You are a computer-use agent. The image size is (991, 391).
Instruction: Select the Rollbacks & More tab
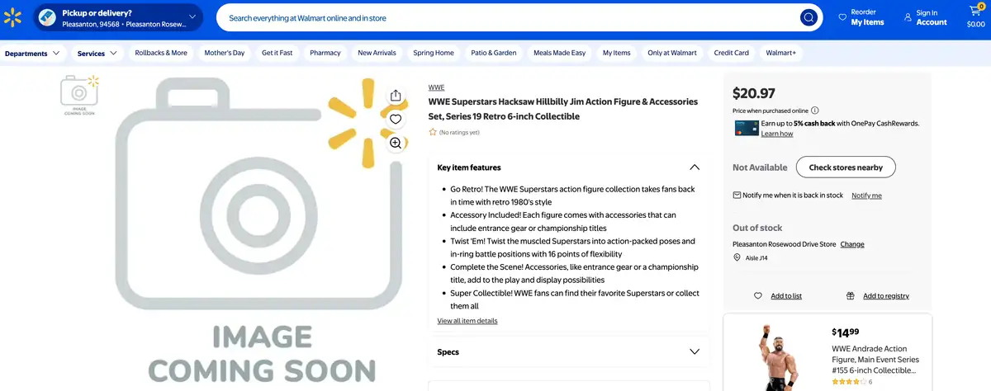[x=161, y=53]
